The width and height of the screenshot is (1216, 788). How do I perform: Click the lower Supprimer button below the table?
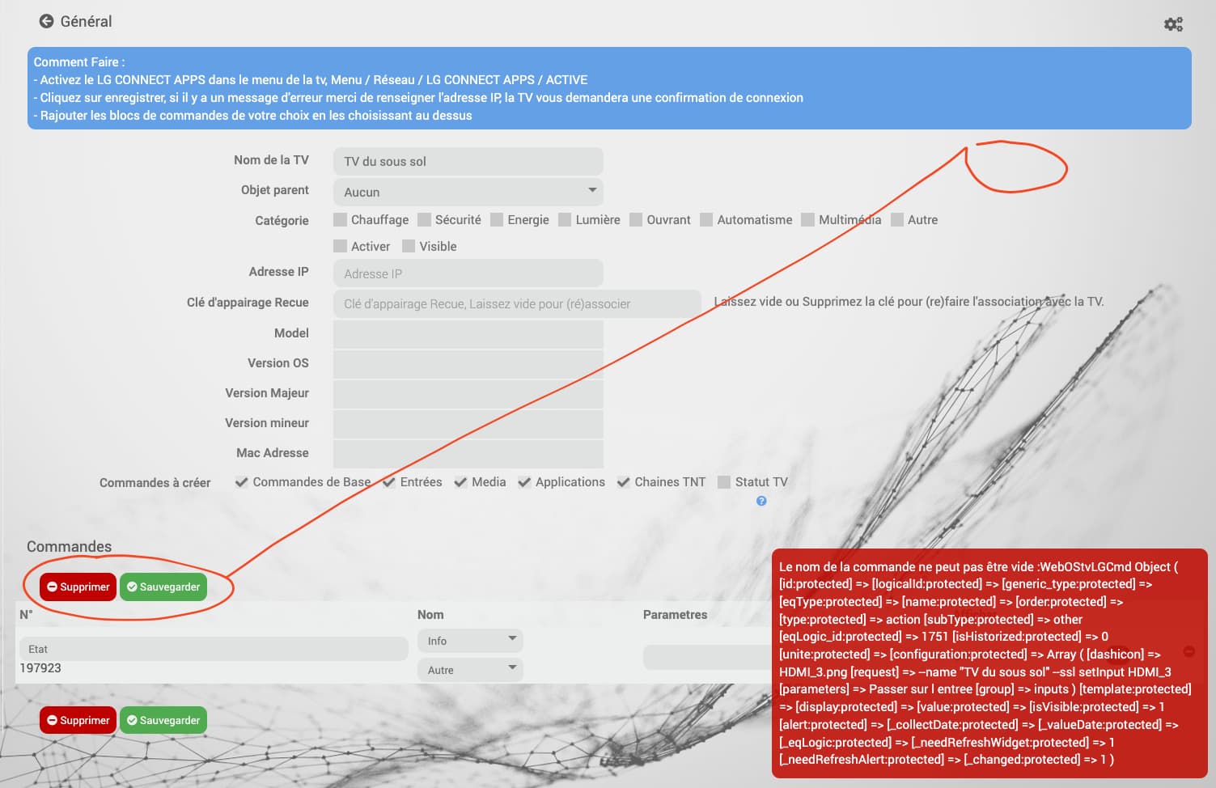pos(78,720)
